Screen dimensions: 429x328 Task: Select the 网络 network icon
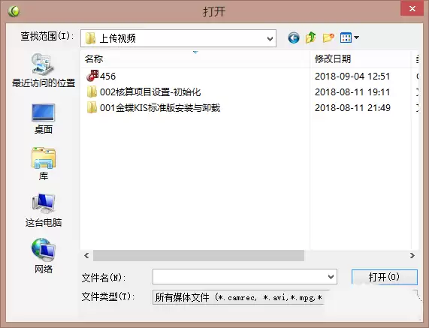[x=44, y=256]
